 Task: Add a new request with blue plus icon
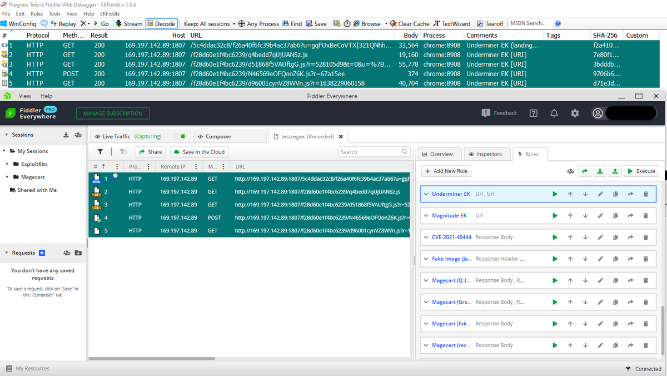pos(42,253)
